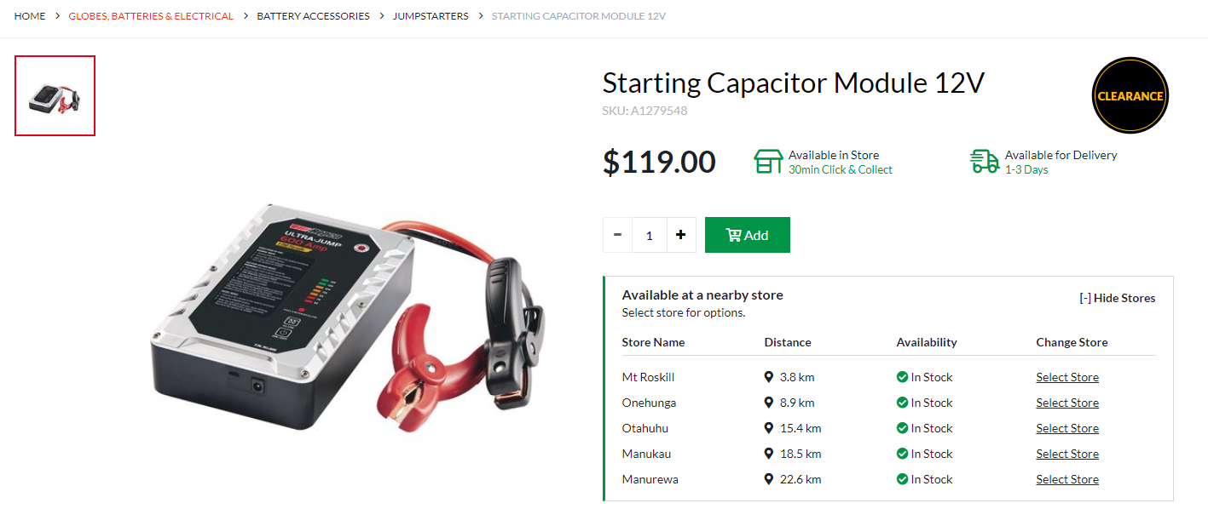This screenshot has width=1208, height=526.
Task: Increase quantity with the plus button
Action: click(x=680, y=235)
